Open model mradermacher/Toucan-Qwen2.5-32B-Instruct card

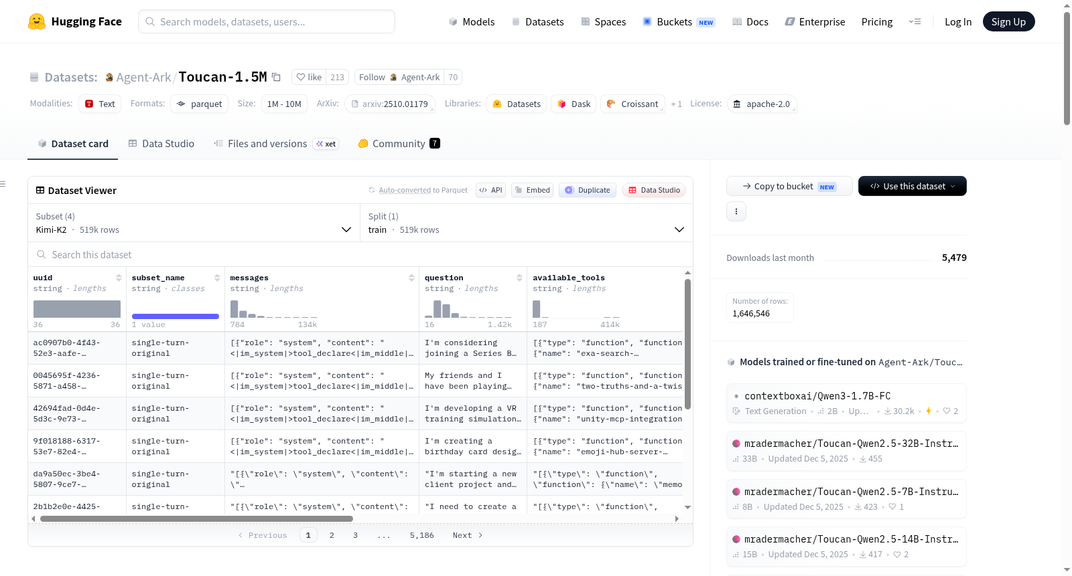[846, 451]
